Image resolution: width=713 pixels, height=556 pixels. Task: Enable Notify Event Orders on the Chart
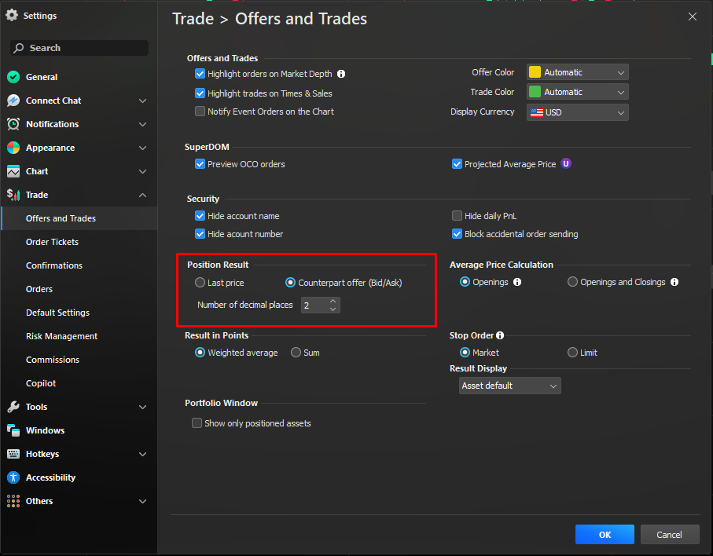point(200,112)
